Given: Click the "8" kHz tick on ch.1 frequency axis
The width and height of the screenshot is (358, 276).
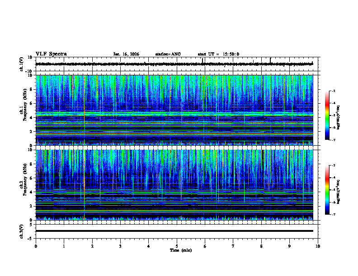Looking at the screenshot, I should click(32, 89).
